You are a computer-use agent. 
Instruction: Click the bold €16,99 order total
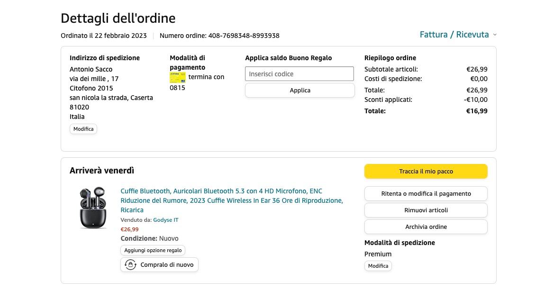pyautogui.click(x=477, y=111)
